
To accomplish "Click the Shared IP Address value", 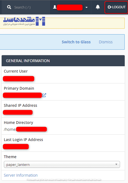I will point(18,112).
